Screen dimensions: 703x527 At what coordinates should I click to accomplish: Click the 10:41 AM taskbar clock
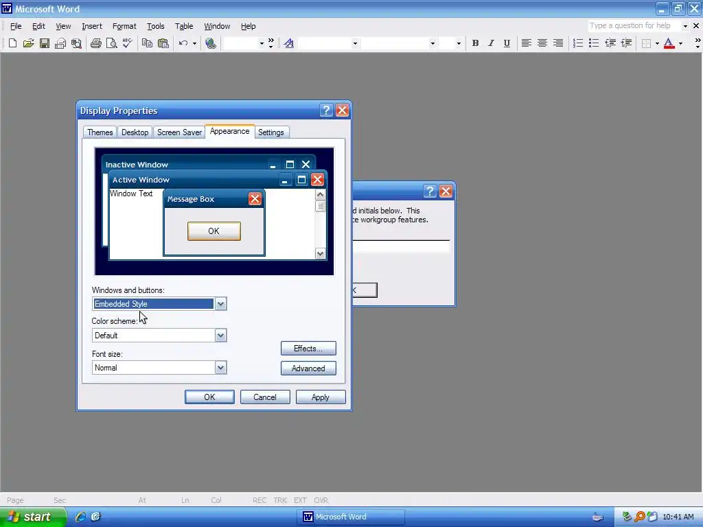pyautogui.click(x=678, y=517)
